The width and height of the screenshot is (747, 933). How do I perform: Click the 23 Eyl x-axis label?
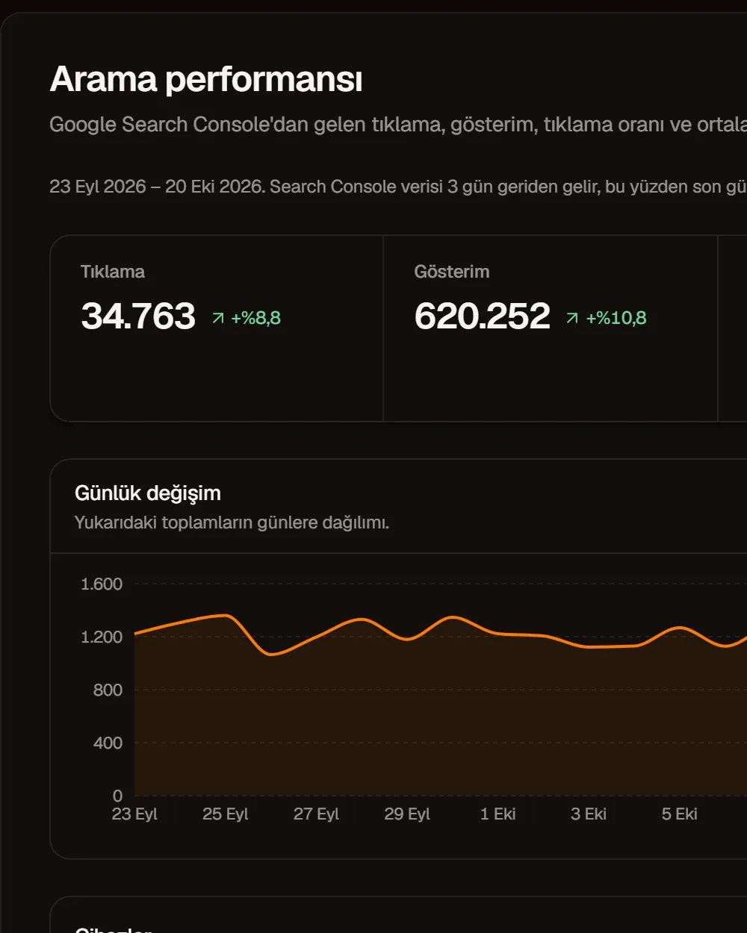(134, 814)
